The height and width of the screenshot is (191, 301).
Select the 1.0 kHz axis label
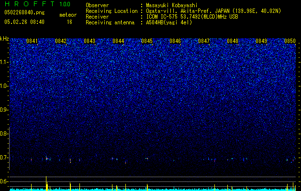(4, 86)
